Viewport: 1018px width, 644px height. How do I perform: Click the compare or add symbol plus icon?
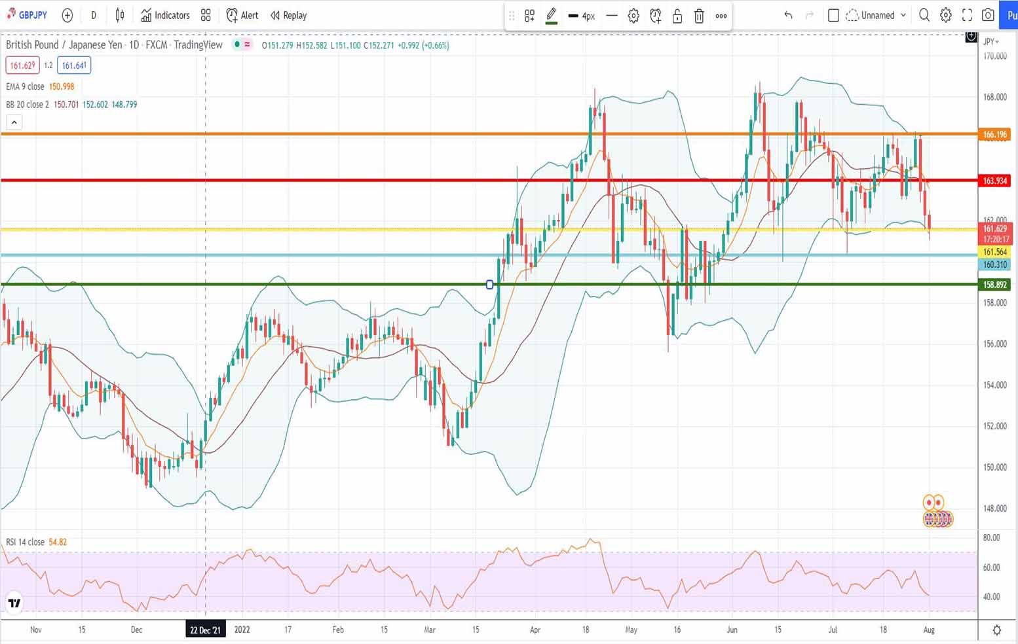pyautogui.click(x=67, y=15)
